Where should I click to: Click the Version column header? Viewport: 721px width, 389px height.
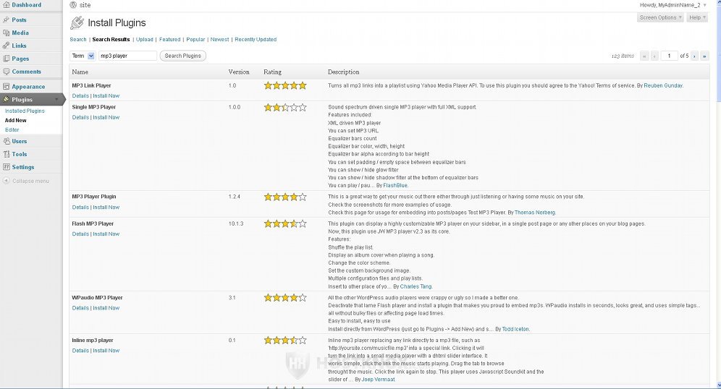coord(239,72)
